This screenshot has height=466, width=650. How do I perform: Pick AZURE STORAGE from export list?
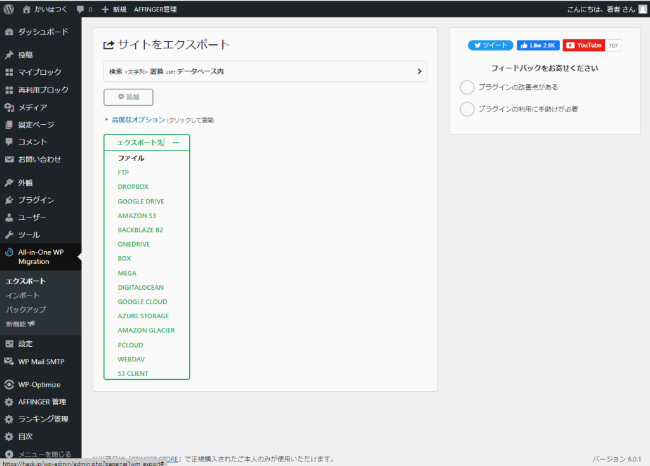pyautogui.click(x=143, y=316)
